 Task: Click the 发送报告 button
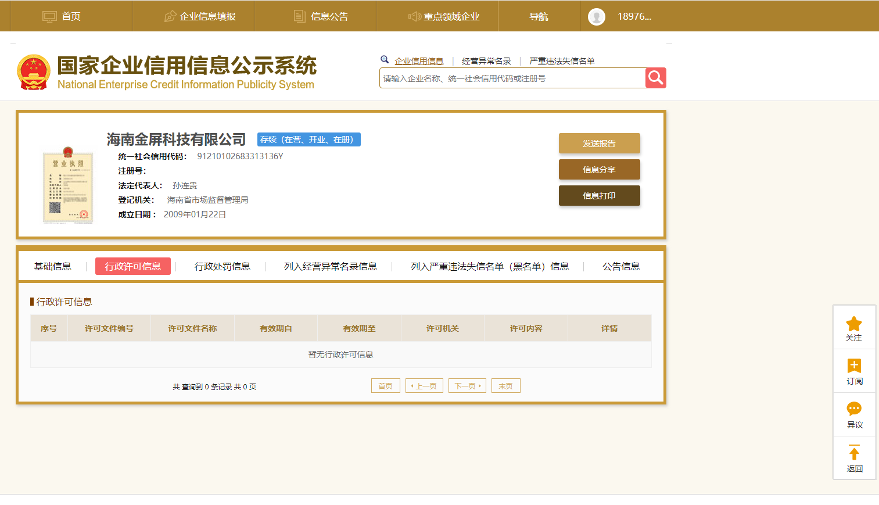pos(599,144)
